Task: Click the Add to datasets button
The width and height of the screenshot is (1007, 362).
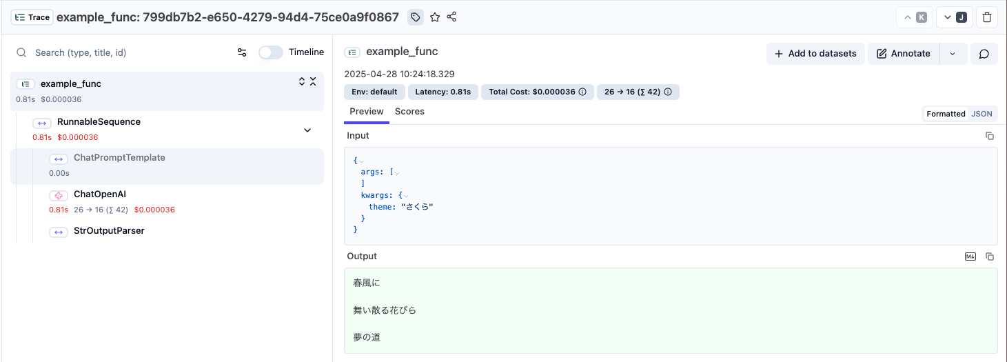Action: point(815,54)
